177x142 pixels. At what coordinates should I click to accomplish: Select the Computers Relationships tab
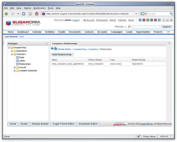(65, 44)
